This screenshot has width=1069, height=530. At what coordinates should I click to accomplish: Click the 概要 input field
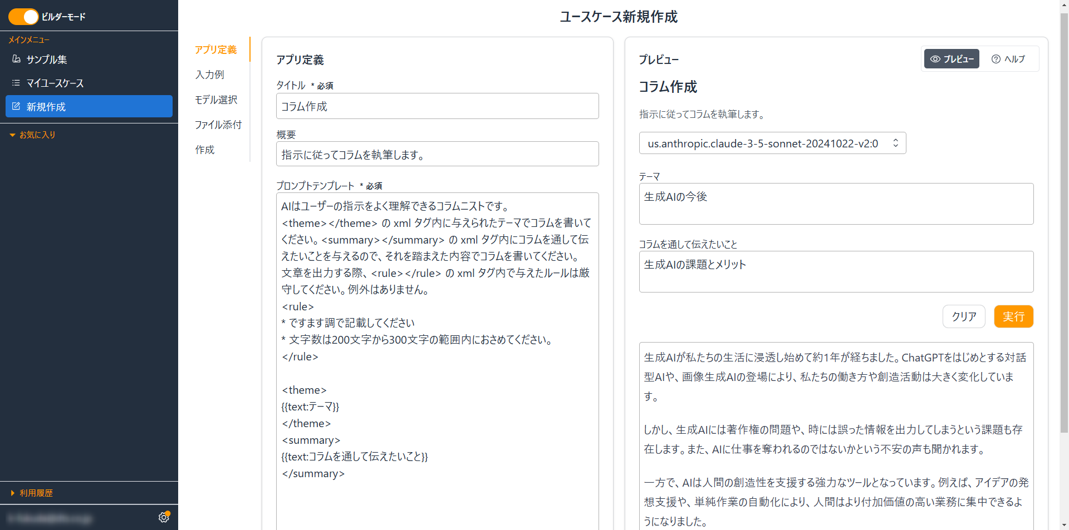[x=438, y=153]
